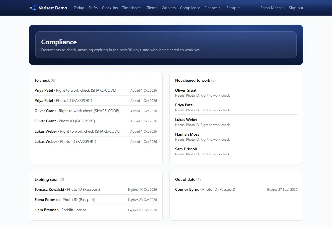This screenshot has width=332, height=227.
Task: Open the Timesheets section
Action: (132, 8)
